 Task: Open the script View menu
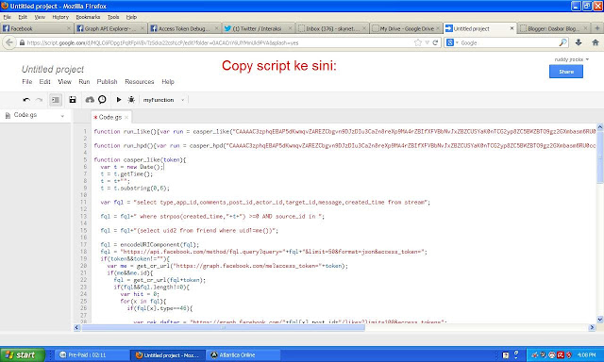(x=64, y=82)
